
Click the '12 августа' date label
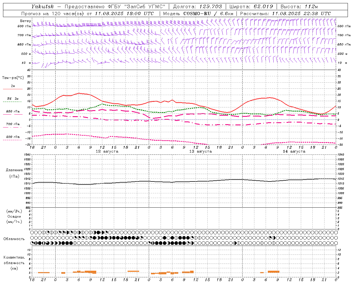107,151
